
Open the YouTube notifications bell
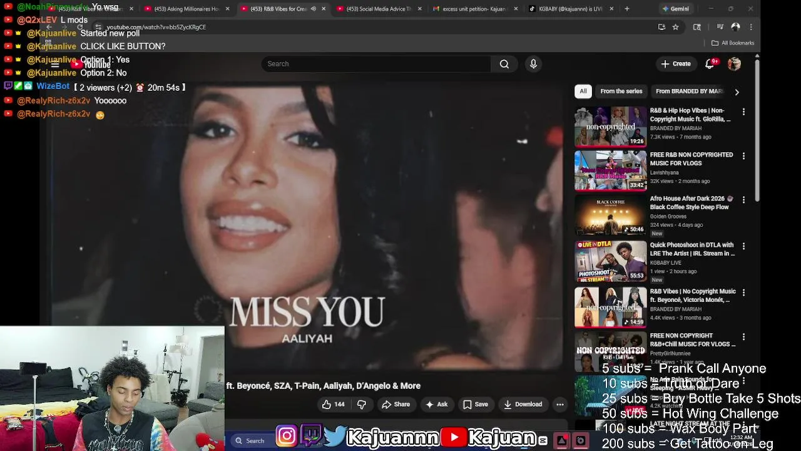coord(710,64)
